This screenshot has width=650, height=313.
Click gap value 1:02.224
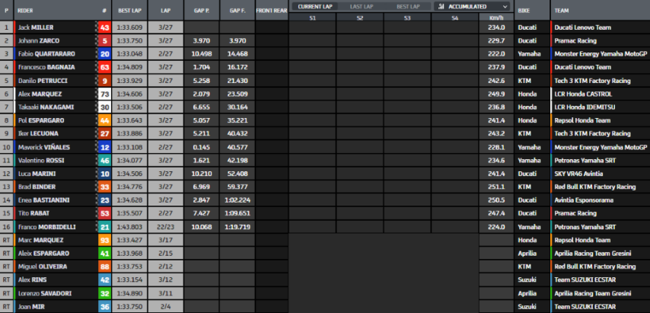(237, 200)
